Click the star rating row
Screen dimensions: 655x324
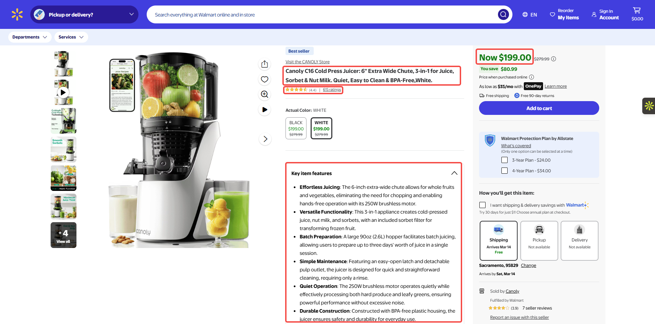pyautogui.click(x=297, y=90)
